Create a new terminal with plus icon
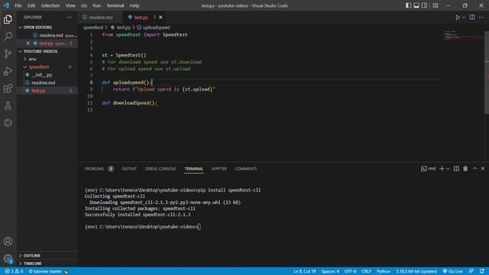Screen dimensions: 489x275 (442, 169)
